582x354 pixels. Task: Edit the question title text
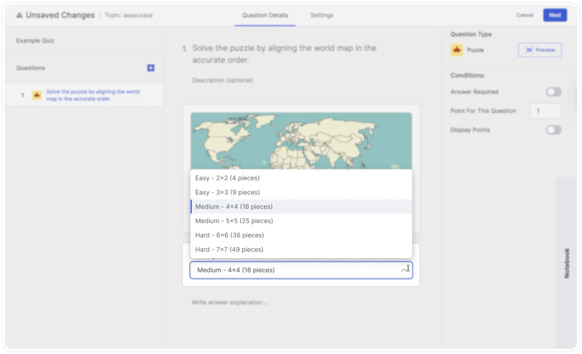(284, 54)
